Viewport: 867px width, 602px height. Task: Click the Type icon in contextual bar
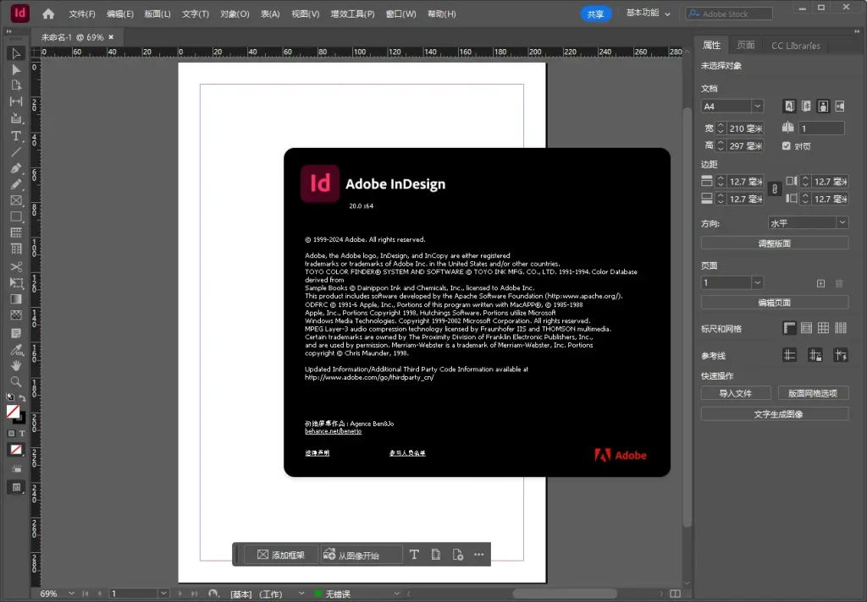[414, 555]
